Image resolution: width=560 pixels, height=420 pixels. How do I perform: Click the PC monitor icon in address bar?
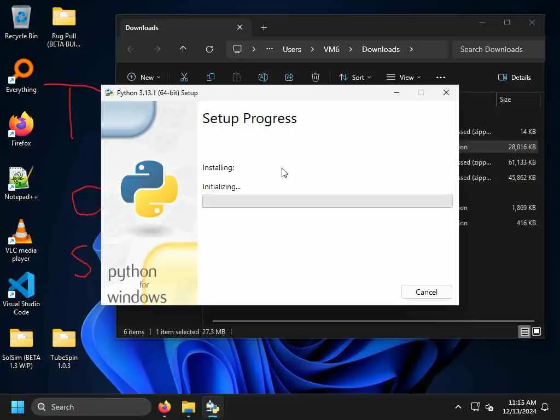pyautogui.click(x=237, y=49)
